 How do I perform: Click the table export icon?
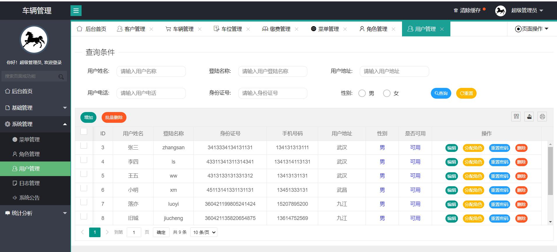(x=529, y=116)
